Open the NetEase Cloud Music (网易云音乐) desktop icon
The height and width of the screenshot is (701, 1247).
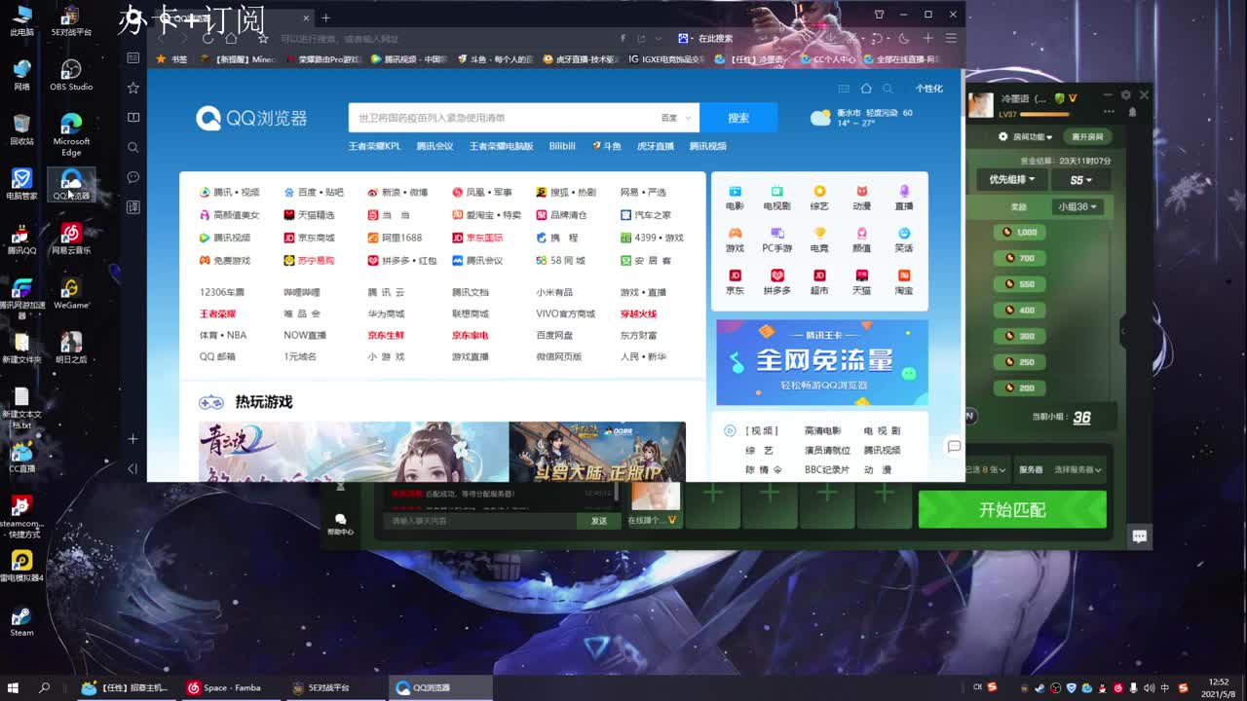click(x=71, y=239)
